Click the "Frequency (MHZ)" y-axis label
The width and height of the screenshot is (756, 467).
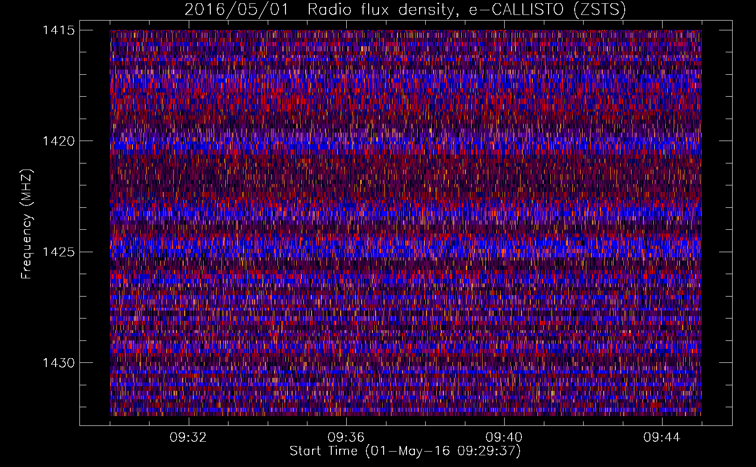(x=27, y=224)
